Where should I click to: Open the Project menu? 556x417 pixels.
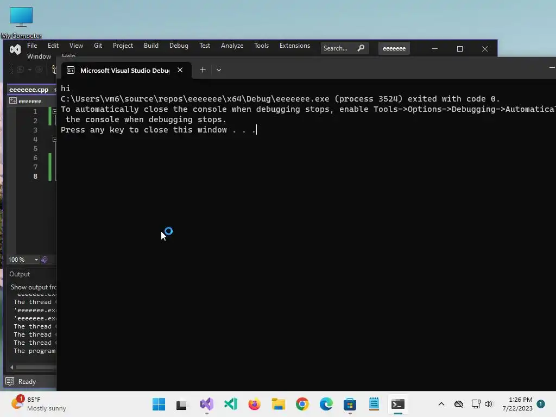(x=123, y=46)
